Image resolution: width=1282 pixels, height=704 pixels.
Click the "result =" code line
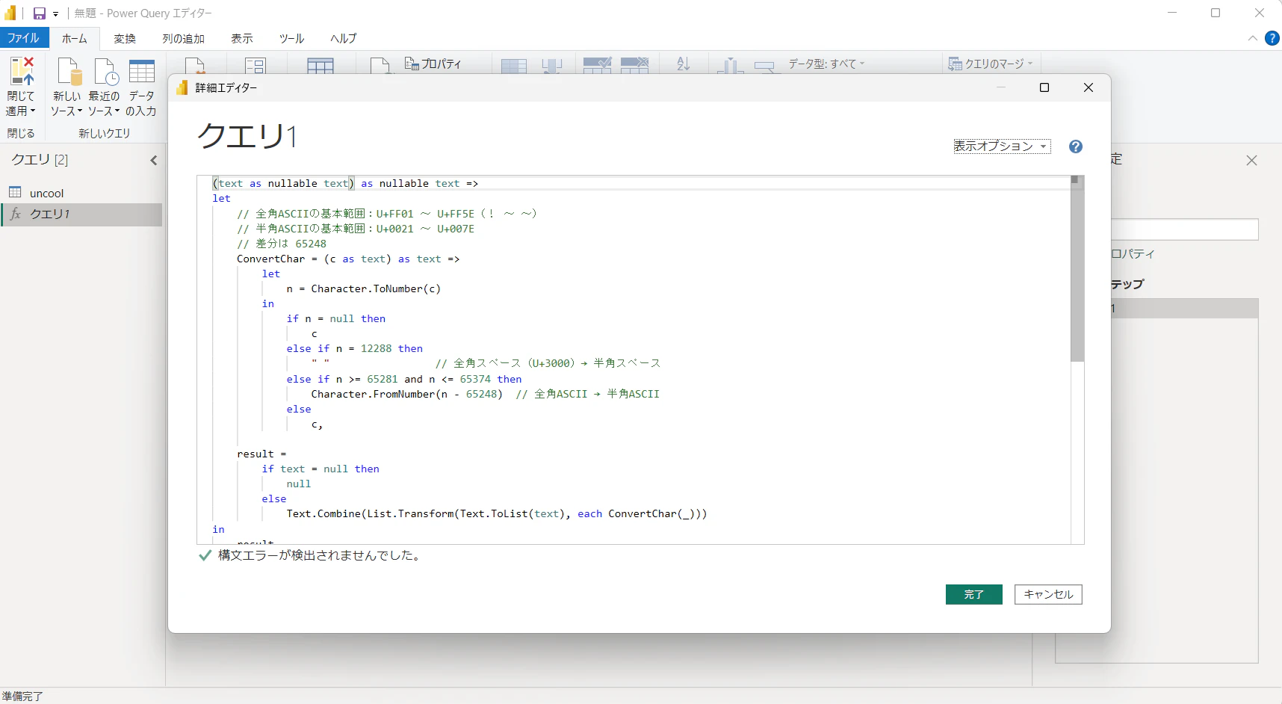coord(261,454)
